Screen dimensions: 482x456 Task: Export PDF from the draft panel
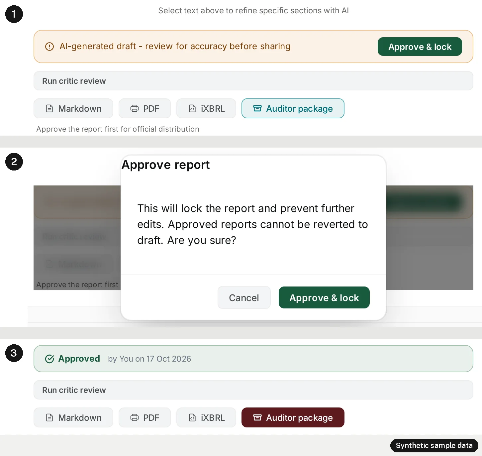[x=145, y=108]
